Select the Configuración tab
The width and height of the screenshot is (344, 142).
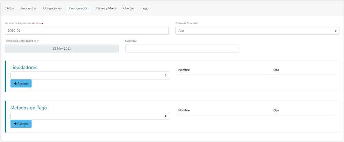pyautogui.click(x=79, y=8)
